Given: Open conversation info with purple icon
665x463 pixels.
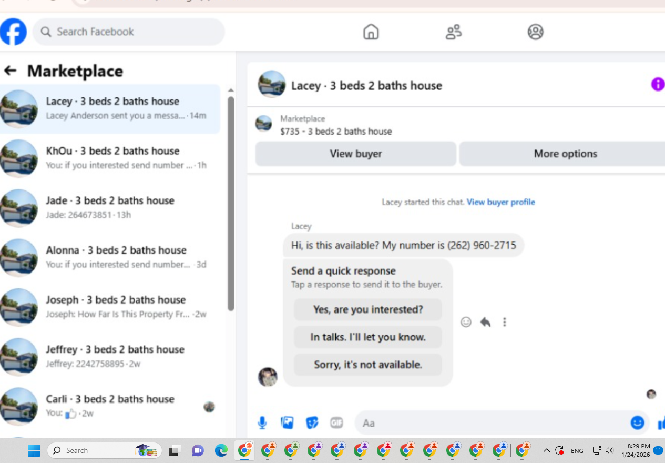Looking at the screenshot, I should click(658, 84).
